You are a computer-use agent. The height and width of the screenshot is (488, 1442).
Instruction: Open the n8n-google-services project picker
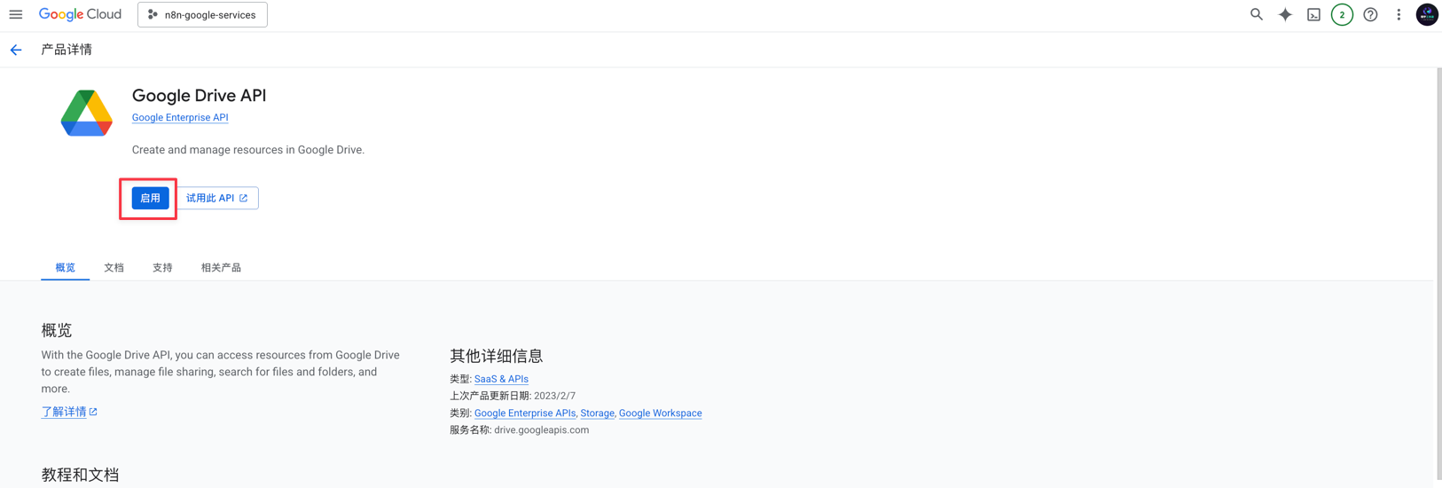coord(202,14)
